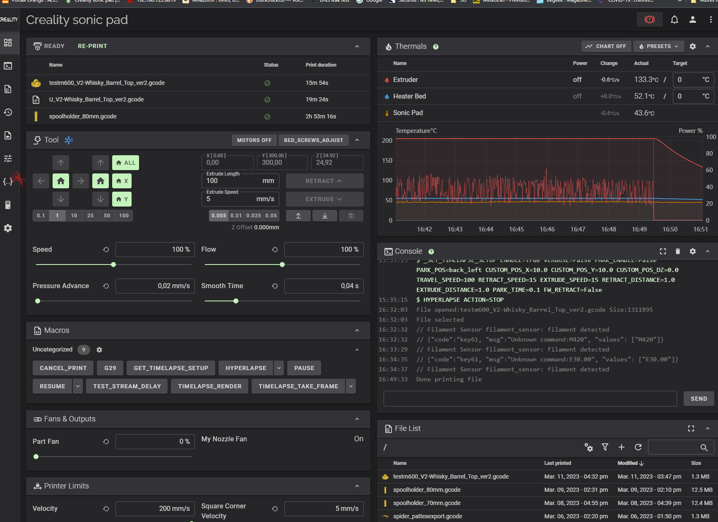This screenshot has height=522, width=718.
Task: Collapse the Macros panel
Action: (357, 330)
